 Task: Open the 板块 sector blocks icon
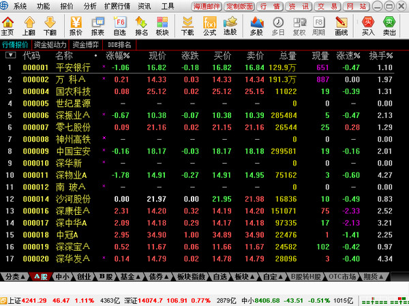(162, 26)
